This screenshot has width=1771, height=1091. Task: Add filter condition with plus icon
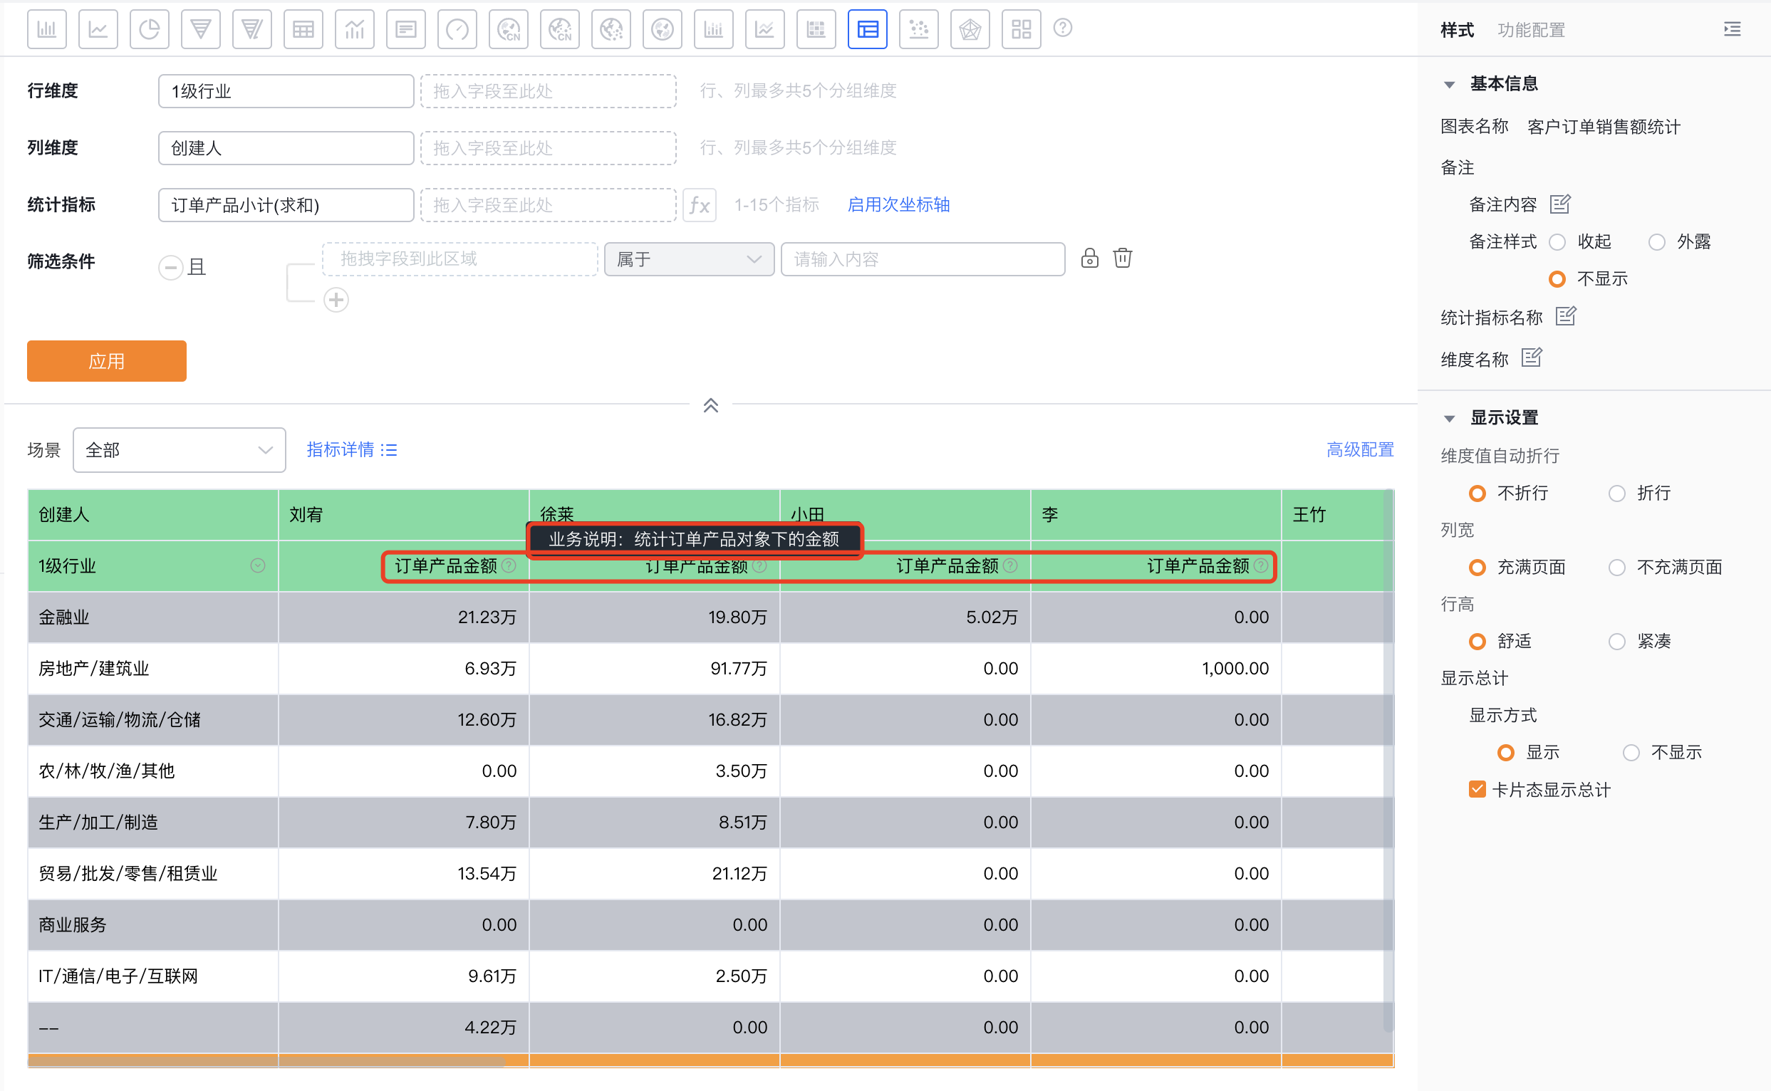point(336,301)
